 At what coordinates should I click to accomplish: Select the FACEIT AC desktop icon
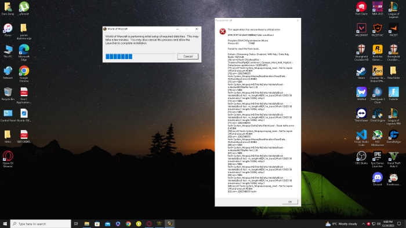pos(377,30)
